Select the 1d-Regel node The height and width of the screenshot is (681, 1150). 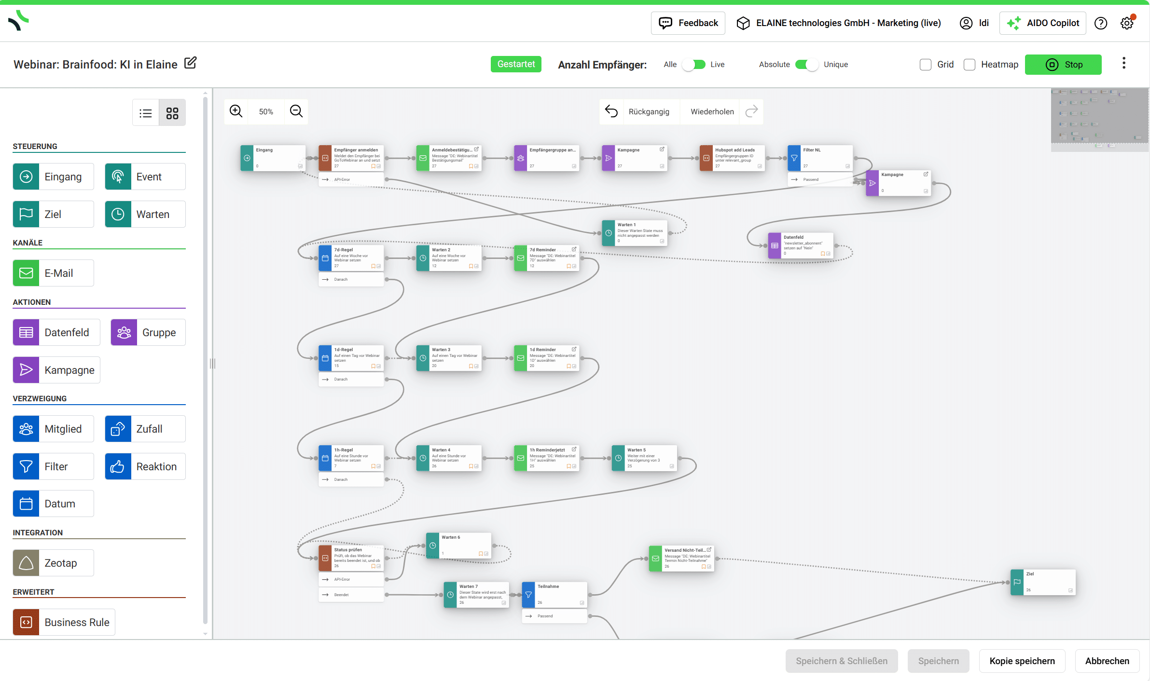(351, 358)
